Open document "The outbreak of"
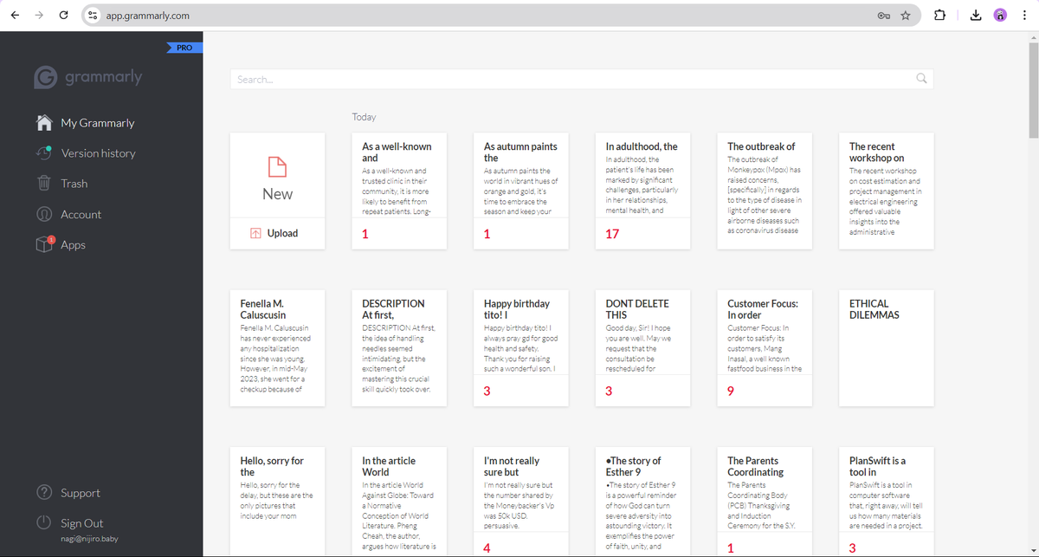Screen dimensions: 1039x557 click(765, 191)
